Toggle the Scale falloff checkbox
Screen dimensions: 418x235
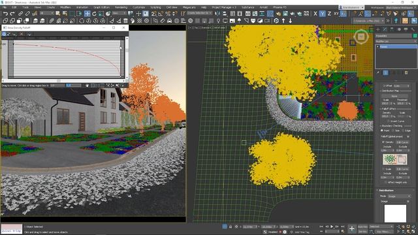click(x=383, y=169)
